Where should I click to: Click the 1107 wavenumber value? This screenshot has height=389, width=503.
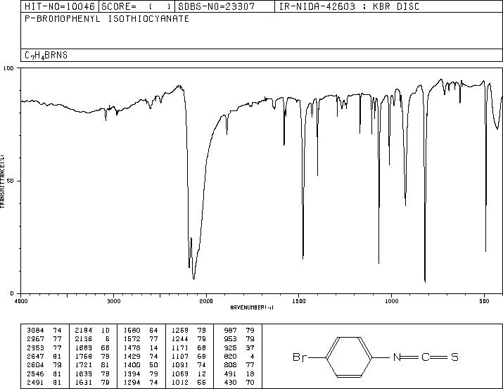pyautogui.click(x=180, y=356)
